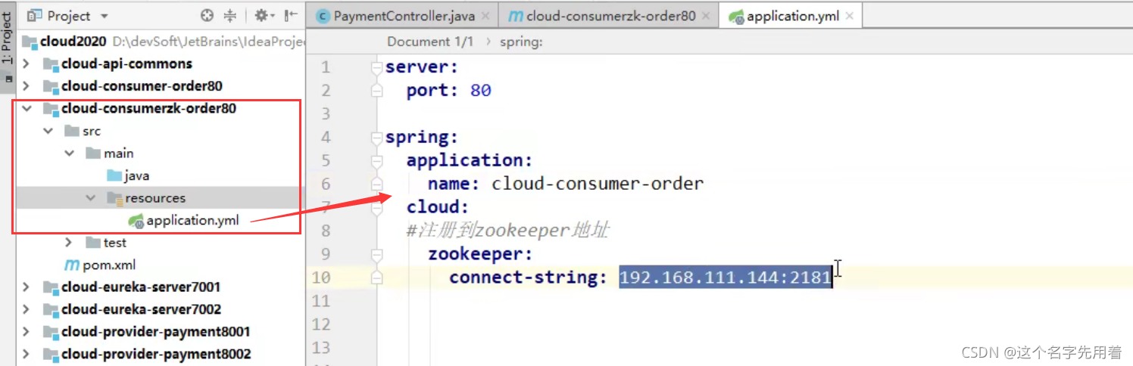The height and width of the screenshot is (366, 1133).
Task: Click the port value 80
Action: click(480, 91)
